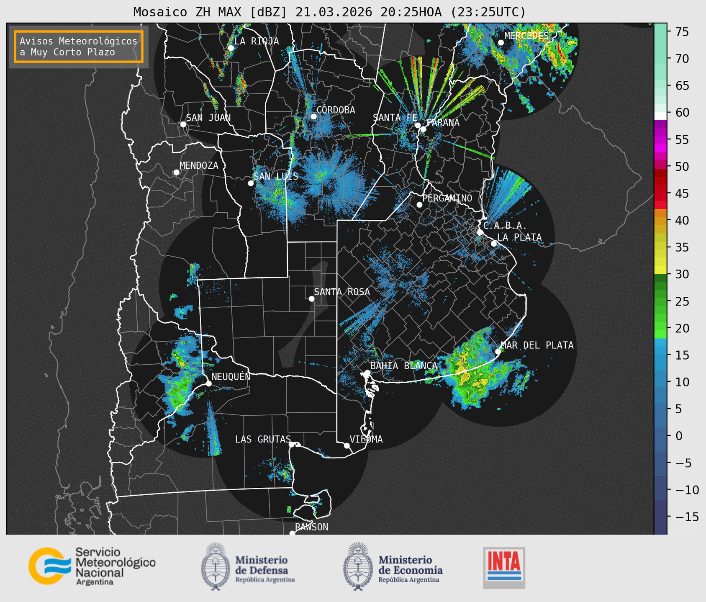
Task: Click the San Luis city marker
Action: pyautogui.click(x=251, y=183)
